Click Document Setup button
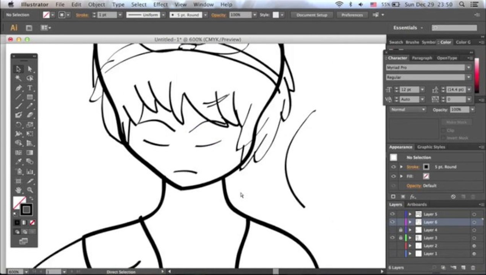The image size is (486, 275). coord(312,15)
